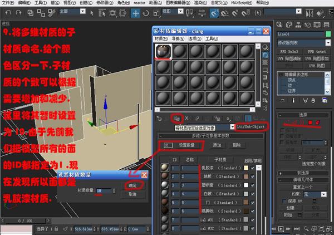This screenshot has width=334, height=235.
Task: Activate the Select Object arrow tool
Action: (92, 13)
